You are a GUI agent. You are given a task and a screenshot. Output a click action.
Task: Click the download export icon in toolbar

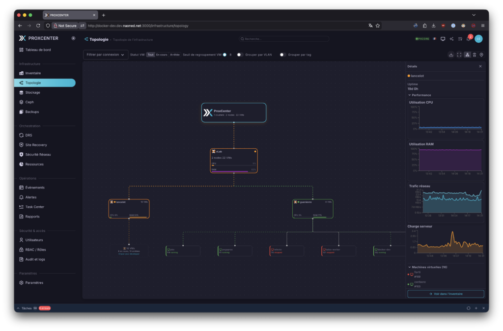click(x=451, y=55)
